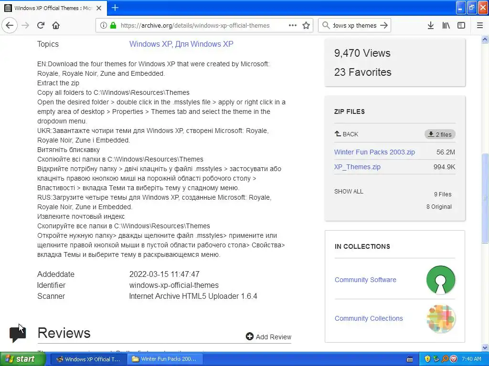The height and width of the screenshot is (366, 489).
Task: Open a new browser tab
Action: pyautogui.click(x=115, y=8)
